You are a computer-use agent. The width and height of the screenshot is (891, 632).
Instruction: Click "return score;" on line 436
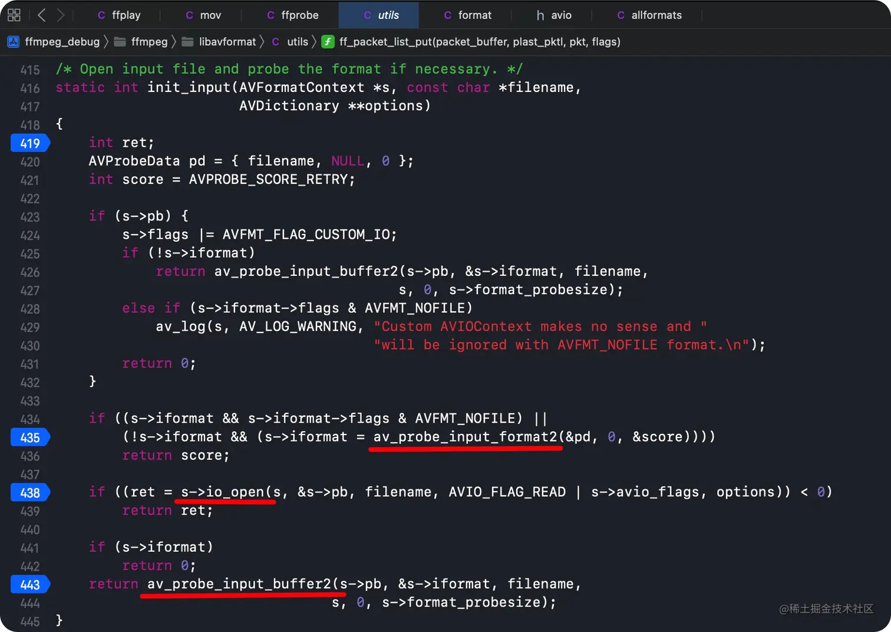pos(176,455)
